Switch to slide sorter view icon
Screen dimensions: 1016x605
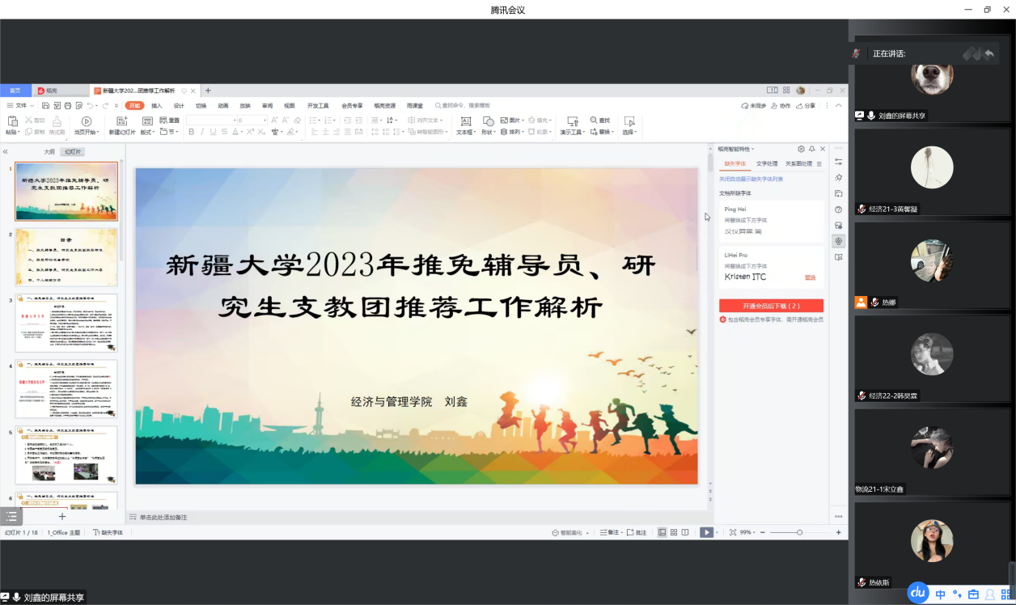pos(673,532)
